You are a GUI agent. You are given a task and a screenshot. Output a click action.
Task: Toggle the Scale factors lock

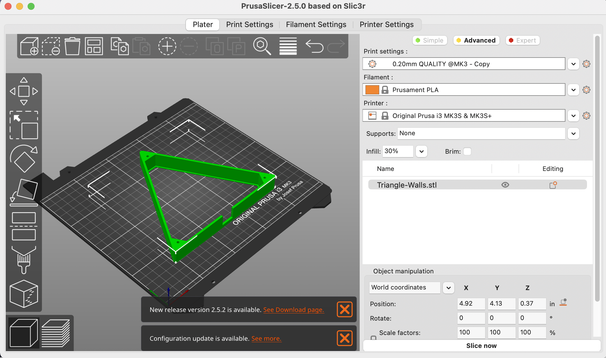pyautogui.click(x=373, y=338)
